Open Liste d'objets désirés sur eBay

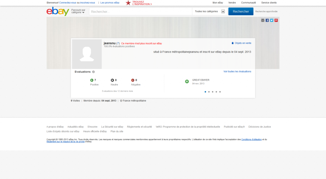click(x=63, y=132)
